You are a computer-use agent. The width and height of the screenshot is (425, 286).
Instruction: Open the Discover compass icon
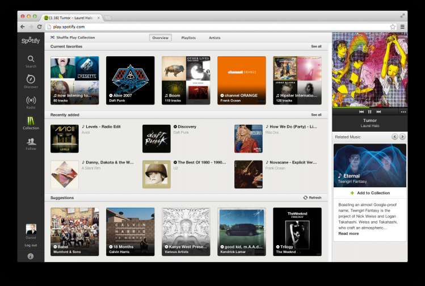(x=31, y=79)
